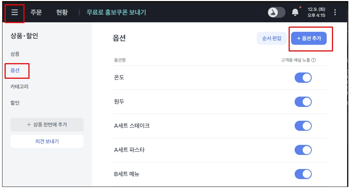Turn off the 원두 option toggle
Image resolution: width=349 pixels, height=188 pixels.
[303, 102]
